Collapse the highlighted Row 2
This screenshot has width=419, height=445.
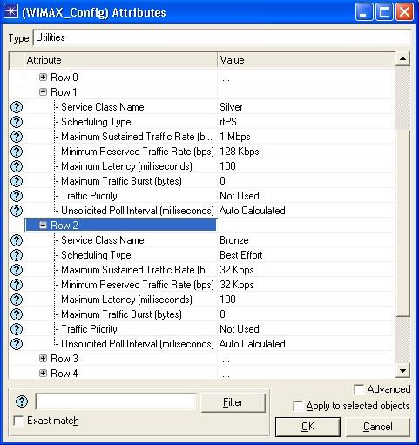pyautogui.click(x=43, y=226)
